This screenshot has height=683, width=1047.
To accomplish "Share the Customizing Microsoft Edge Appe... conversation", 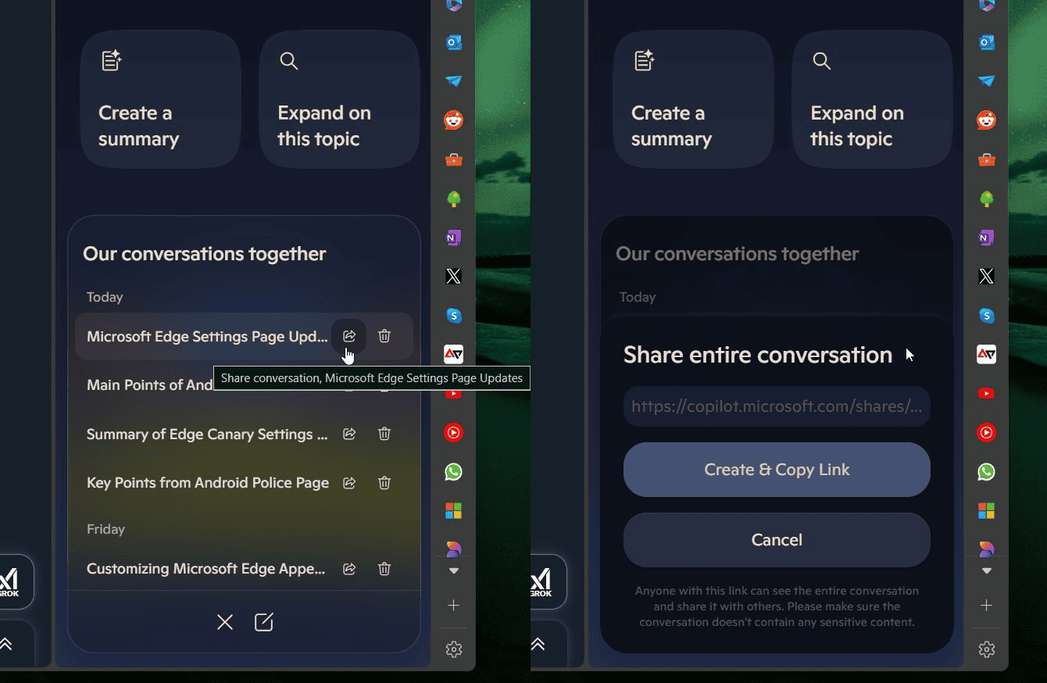I will click(x=349, y=569).
